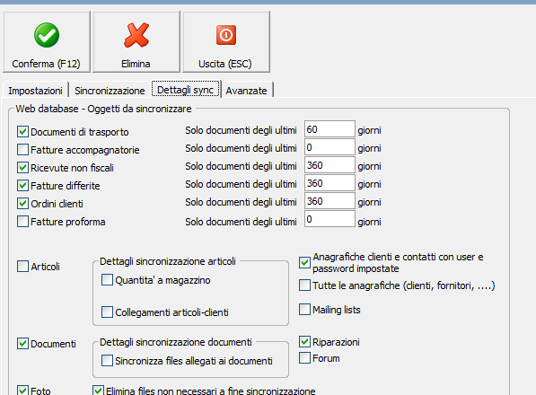Enable Tutte le anagrafiche checkbox
Image resolution: width=536 pixels, height=395 pixels.
(x=304, y=285)
